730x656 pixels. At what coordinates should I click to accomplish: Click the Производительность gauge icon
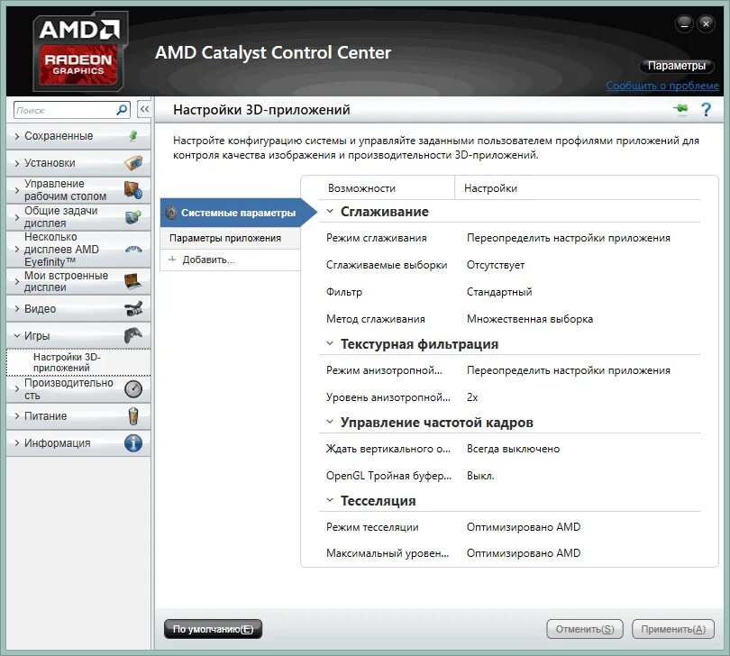(x=133, y=388)
